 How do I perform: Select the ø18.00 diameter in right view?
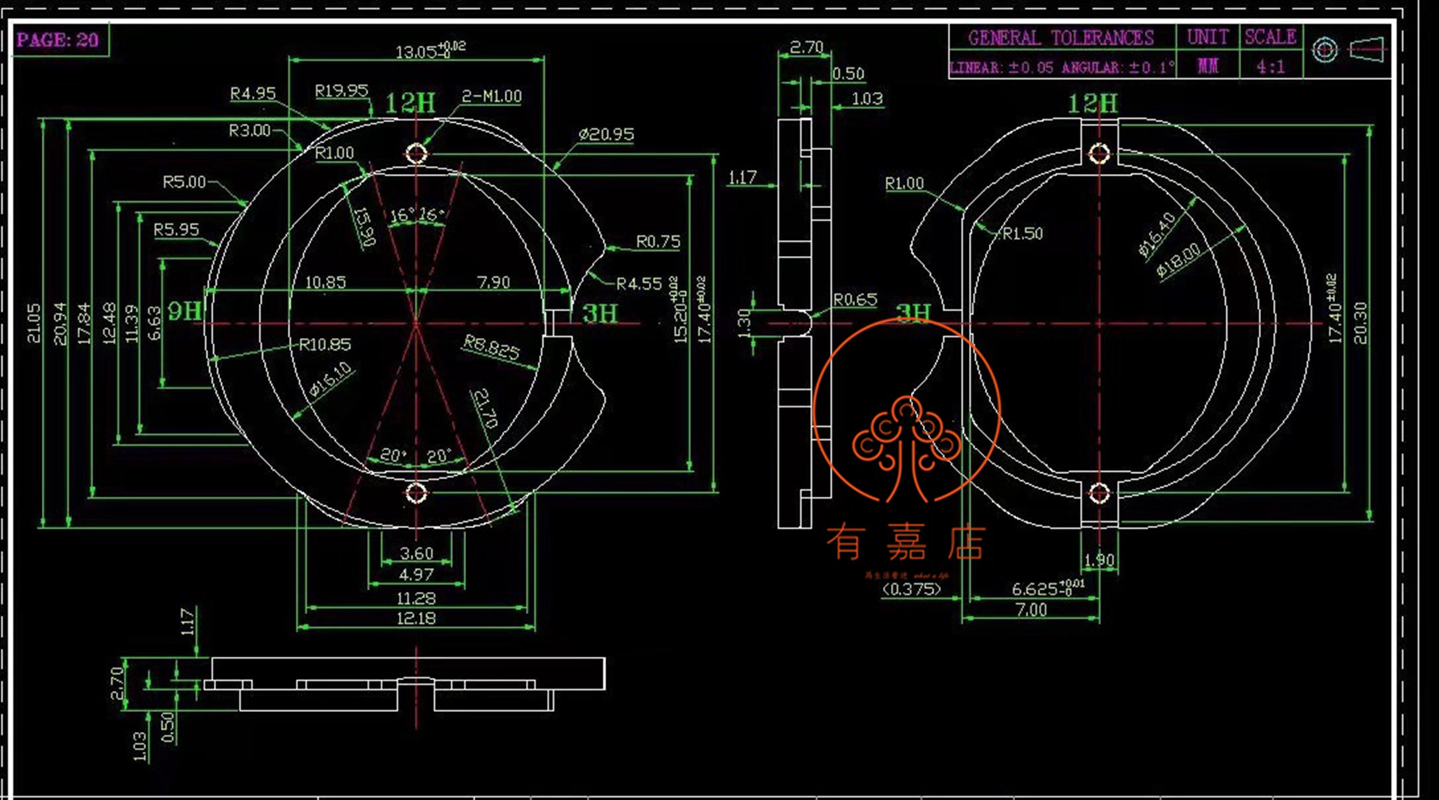point(1178,259)
